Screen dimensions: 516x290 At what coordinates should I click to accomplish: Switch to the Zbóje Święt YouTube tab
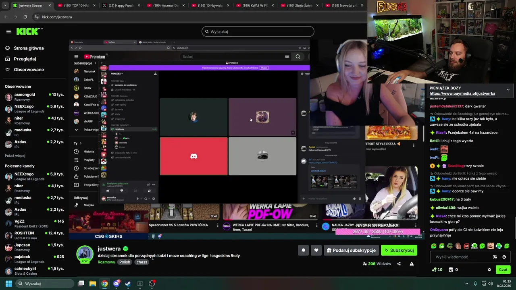[300, 6]
